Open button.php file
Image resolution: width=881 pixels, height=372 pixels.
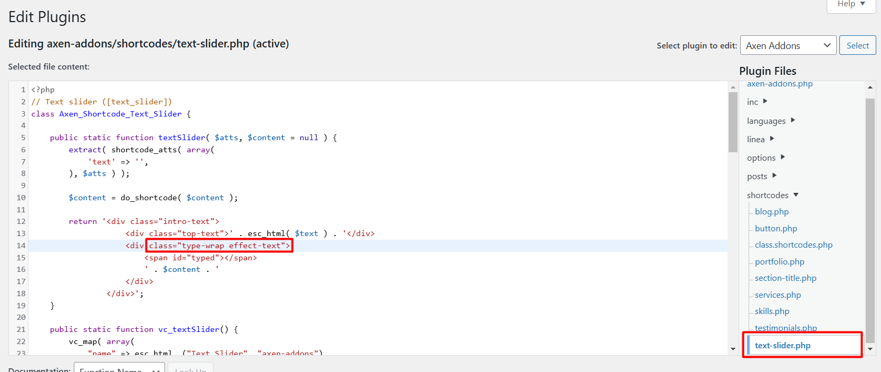[776, 228]
